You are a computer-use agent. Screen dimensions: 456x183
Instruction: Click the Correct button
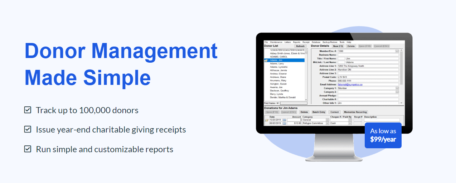(335, 112)
